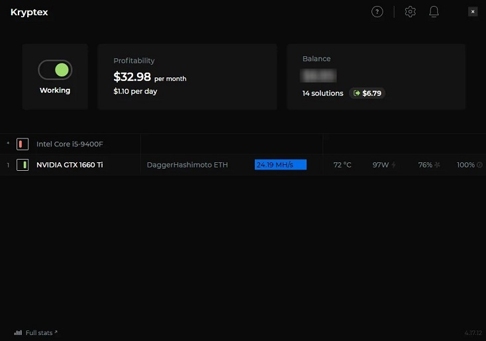Click the power lightning icon beside 97W
The height and width of the screenshot is (341, 486).
tap(394, 165)
